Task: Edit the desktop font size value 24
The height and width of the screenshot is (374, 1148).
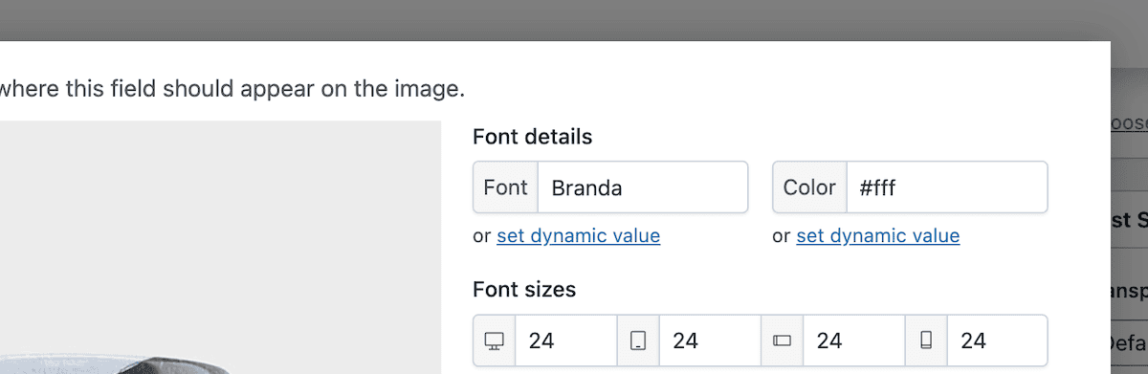Action: click(x=566, y=341)
